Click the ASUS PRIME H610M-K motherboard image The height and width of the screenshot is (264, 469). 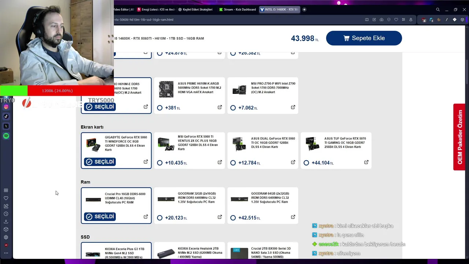[166, 89]
